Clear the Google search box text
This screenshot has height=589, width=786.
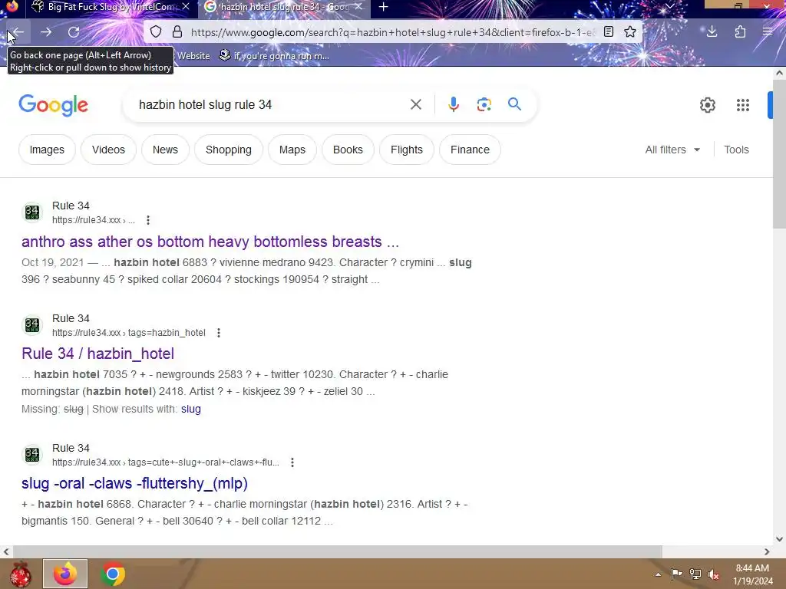click(415, 104)
